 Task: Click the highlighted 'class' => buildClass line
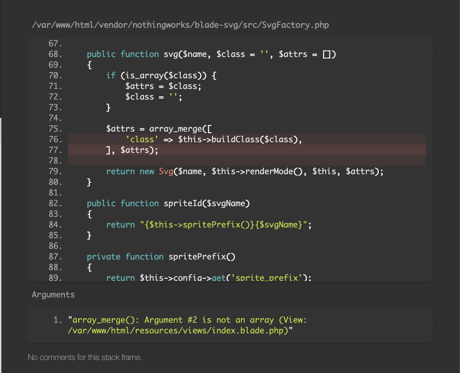(247, 140)
